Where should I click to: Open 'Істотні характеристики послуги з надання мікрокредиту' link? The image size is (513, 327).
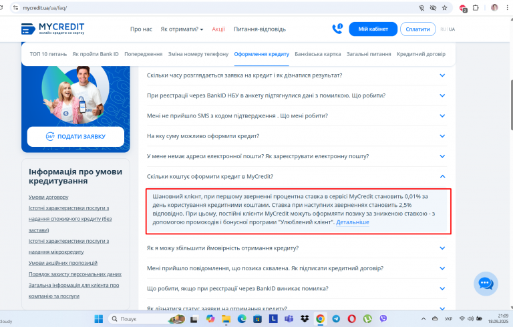pyautogui.click(x=69, y=246)
